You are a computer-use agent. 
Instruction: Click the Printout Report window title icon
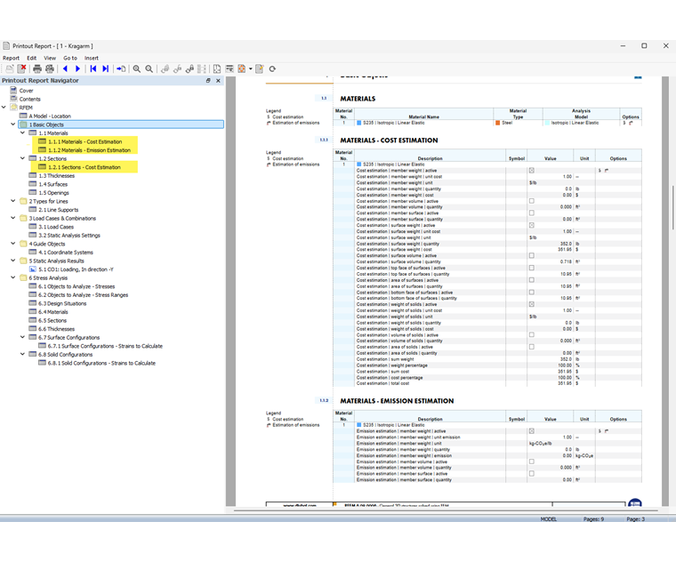pos(6,45)
